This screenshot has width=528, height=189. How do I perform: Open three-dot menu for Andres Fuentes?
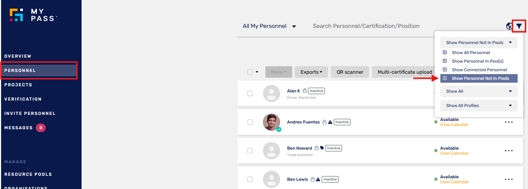coord(509,122)
